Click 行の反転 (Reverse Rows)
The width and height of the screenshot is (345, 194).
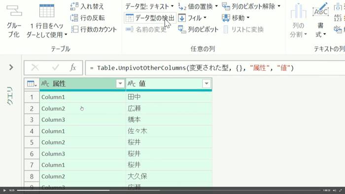click(x=87, y=18)
